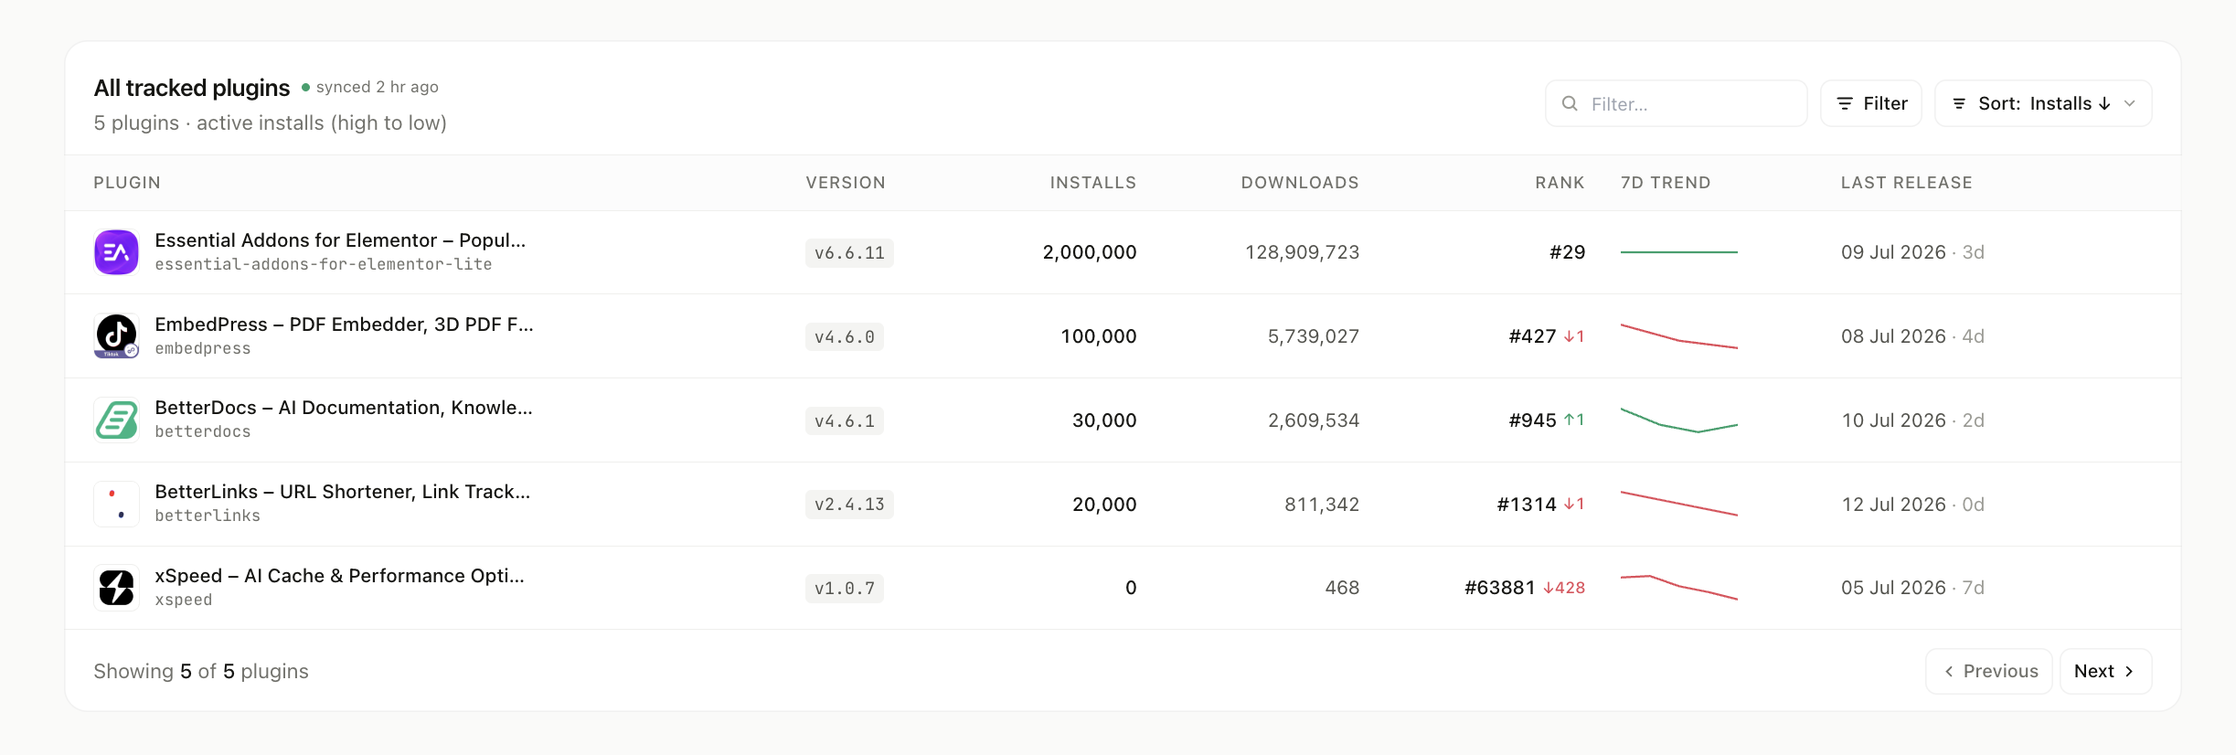Screen dimensions: 2236x755
Task: Go to Next page
Action: click(x=2105, y=671)
